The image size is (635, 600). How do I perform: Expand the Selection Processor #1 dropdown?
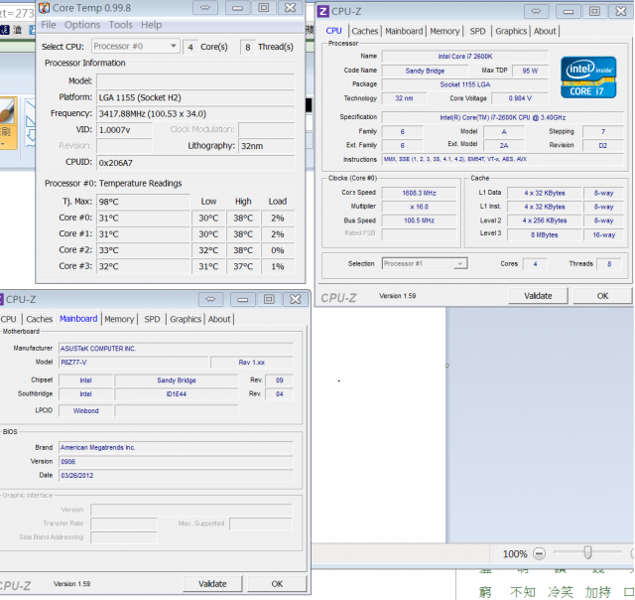click(x=425, y=263)
